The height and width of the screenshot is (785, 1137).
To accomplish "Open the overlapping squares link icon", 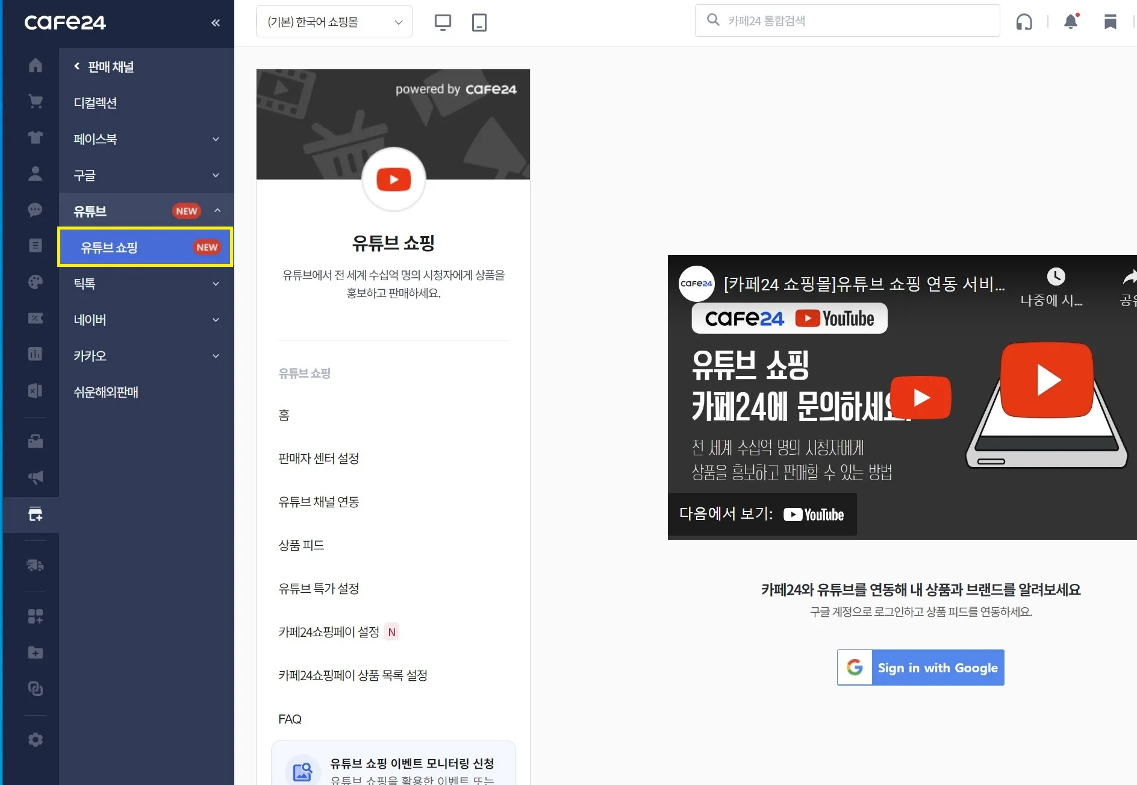I will pos(36,689).
